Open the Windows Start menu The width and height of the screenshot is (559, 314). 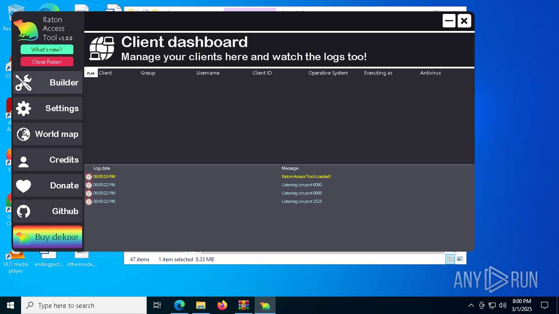10,305
